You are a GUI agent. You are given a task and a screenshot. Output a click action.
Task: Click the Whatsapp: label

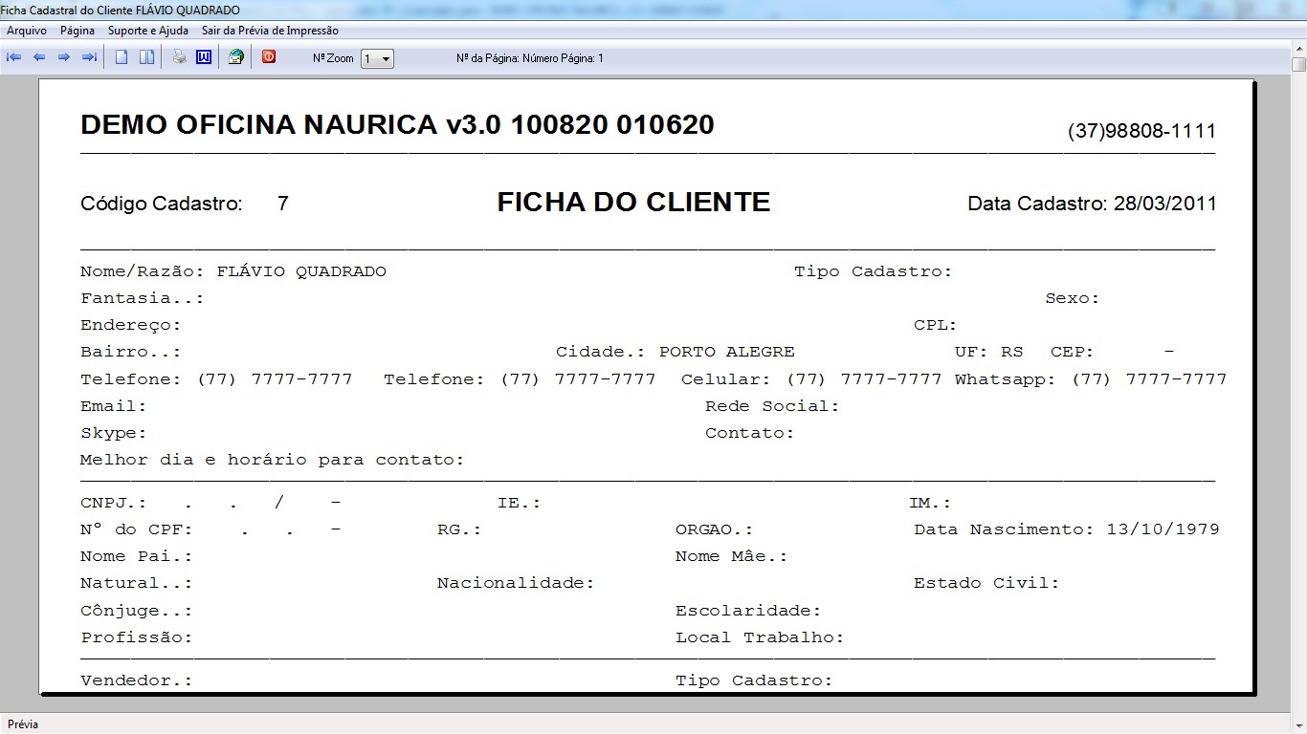(x=1005, y=379)
